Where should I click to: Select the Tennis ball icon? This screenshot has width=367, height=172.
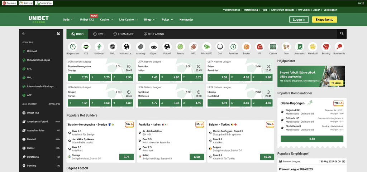[x=180, y=47]
